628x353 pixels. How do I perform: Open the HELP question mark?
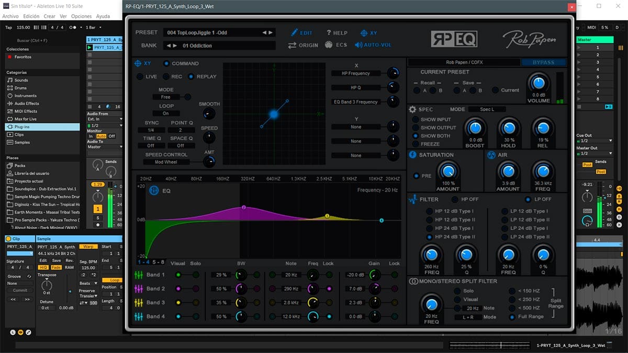pos(329,33)
